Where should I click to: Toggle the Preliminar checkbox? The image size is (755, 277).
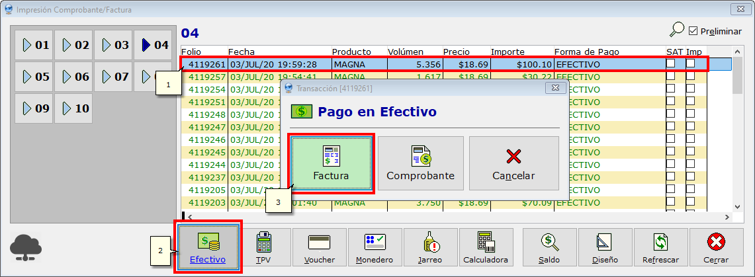(x=693, y=30)
